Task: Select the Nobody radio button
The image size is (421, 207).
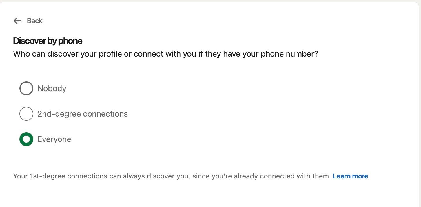Action: [x=26, y=88]
